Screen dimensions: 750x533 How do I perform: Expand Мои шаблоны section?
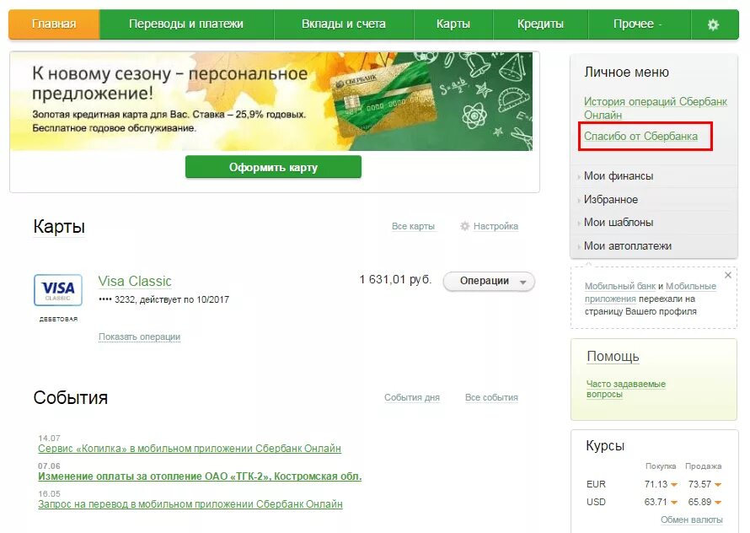[618, 222]
